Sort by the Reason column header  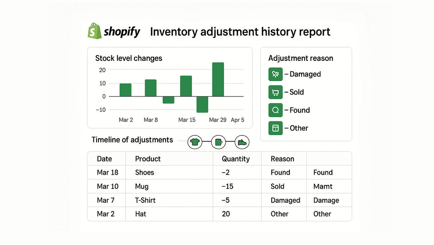(282, 159)
